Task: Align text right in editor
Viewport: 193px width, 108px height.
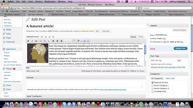Action: tap(62, 41)
